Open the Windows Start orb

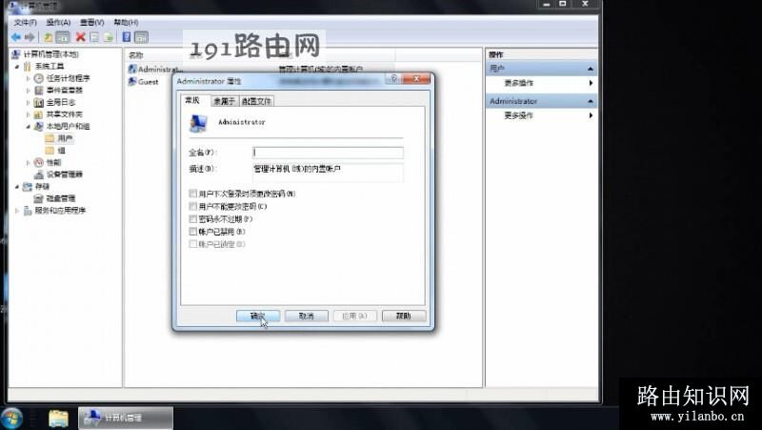coord(11,419)
